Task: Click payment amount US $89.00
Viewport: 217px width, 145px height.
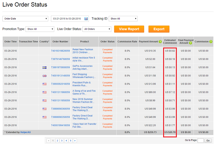Action: [150, 92]
